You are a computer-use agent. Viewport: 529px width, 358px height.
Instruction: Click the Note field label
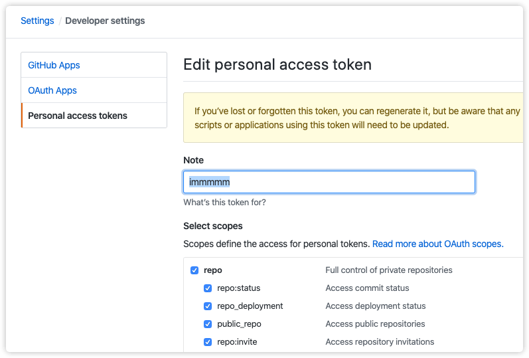tap(194, 160)
